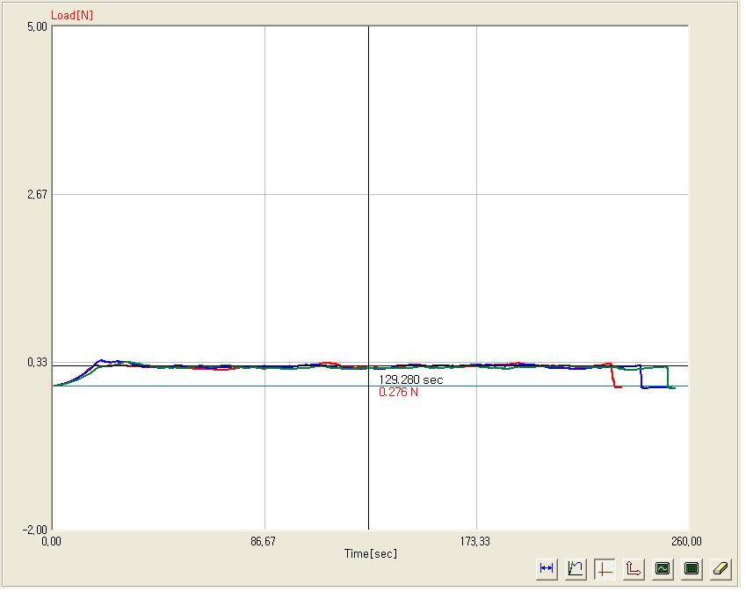Click the -2.00 Y-axis minimum label
This screenshot has width=746, height=592.
[x=35, y=530]
